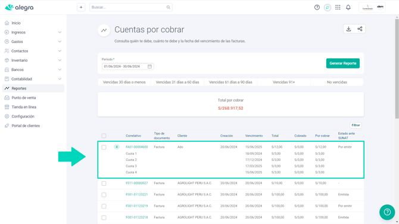Click the Configuración gear icon

click(x=7, y=116)
